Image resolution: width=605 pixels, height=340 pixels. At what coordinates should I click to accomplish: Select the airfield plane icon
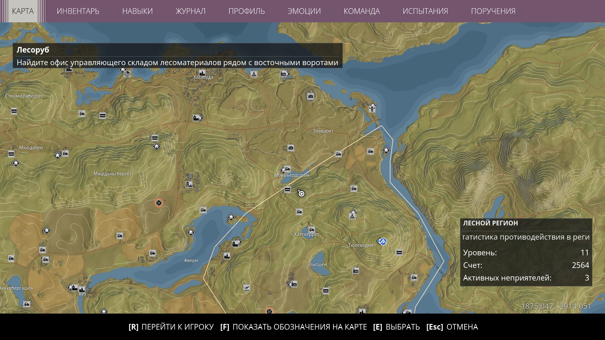coord(246,288)
